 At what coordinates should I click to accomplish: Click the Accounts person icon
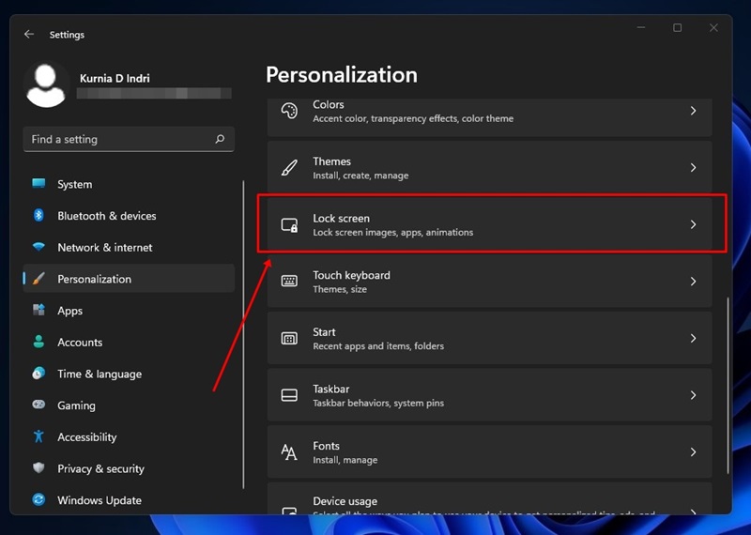click(x=38, y=342)
